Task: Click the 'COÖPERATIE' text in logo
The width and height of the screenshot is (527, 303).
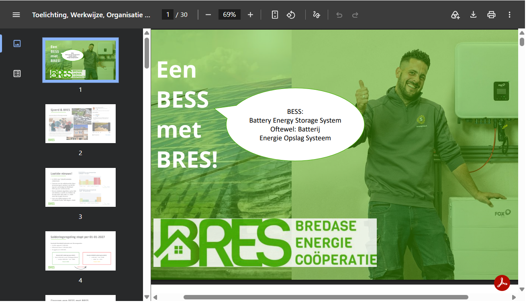Action: 336,259
